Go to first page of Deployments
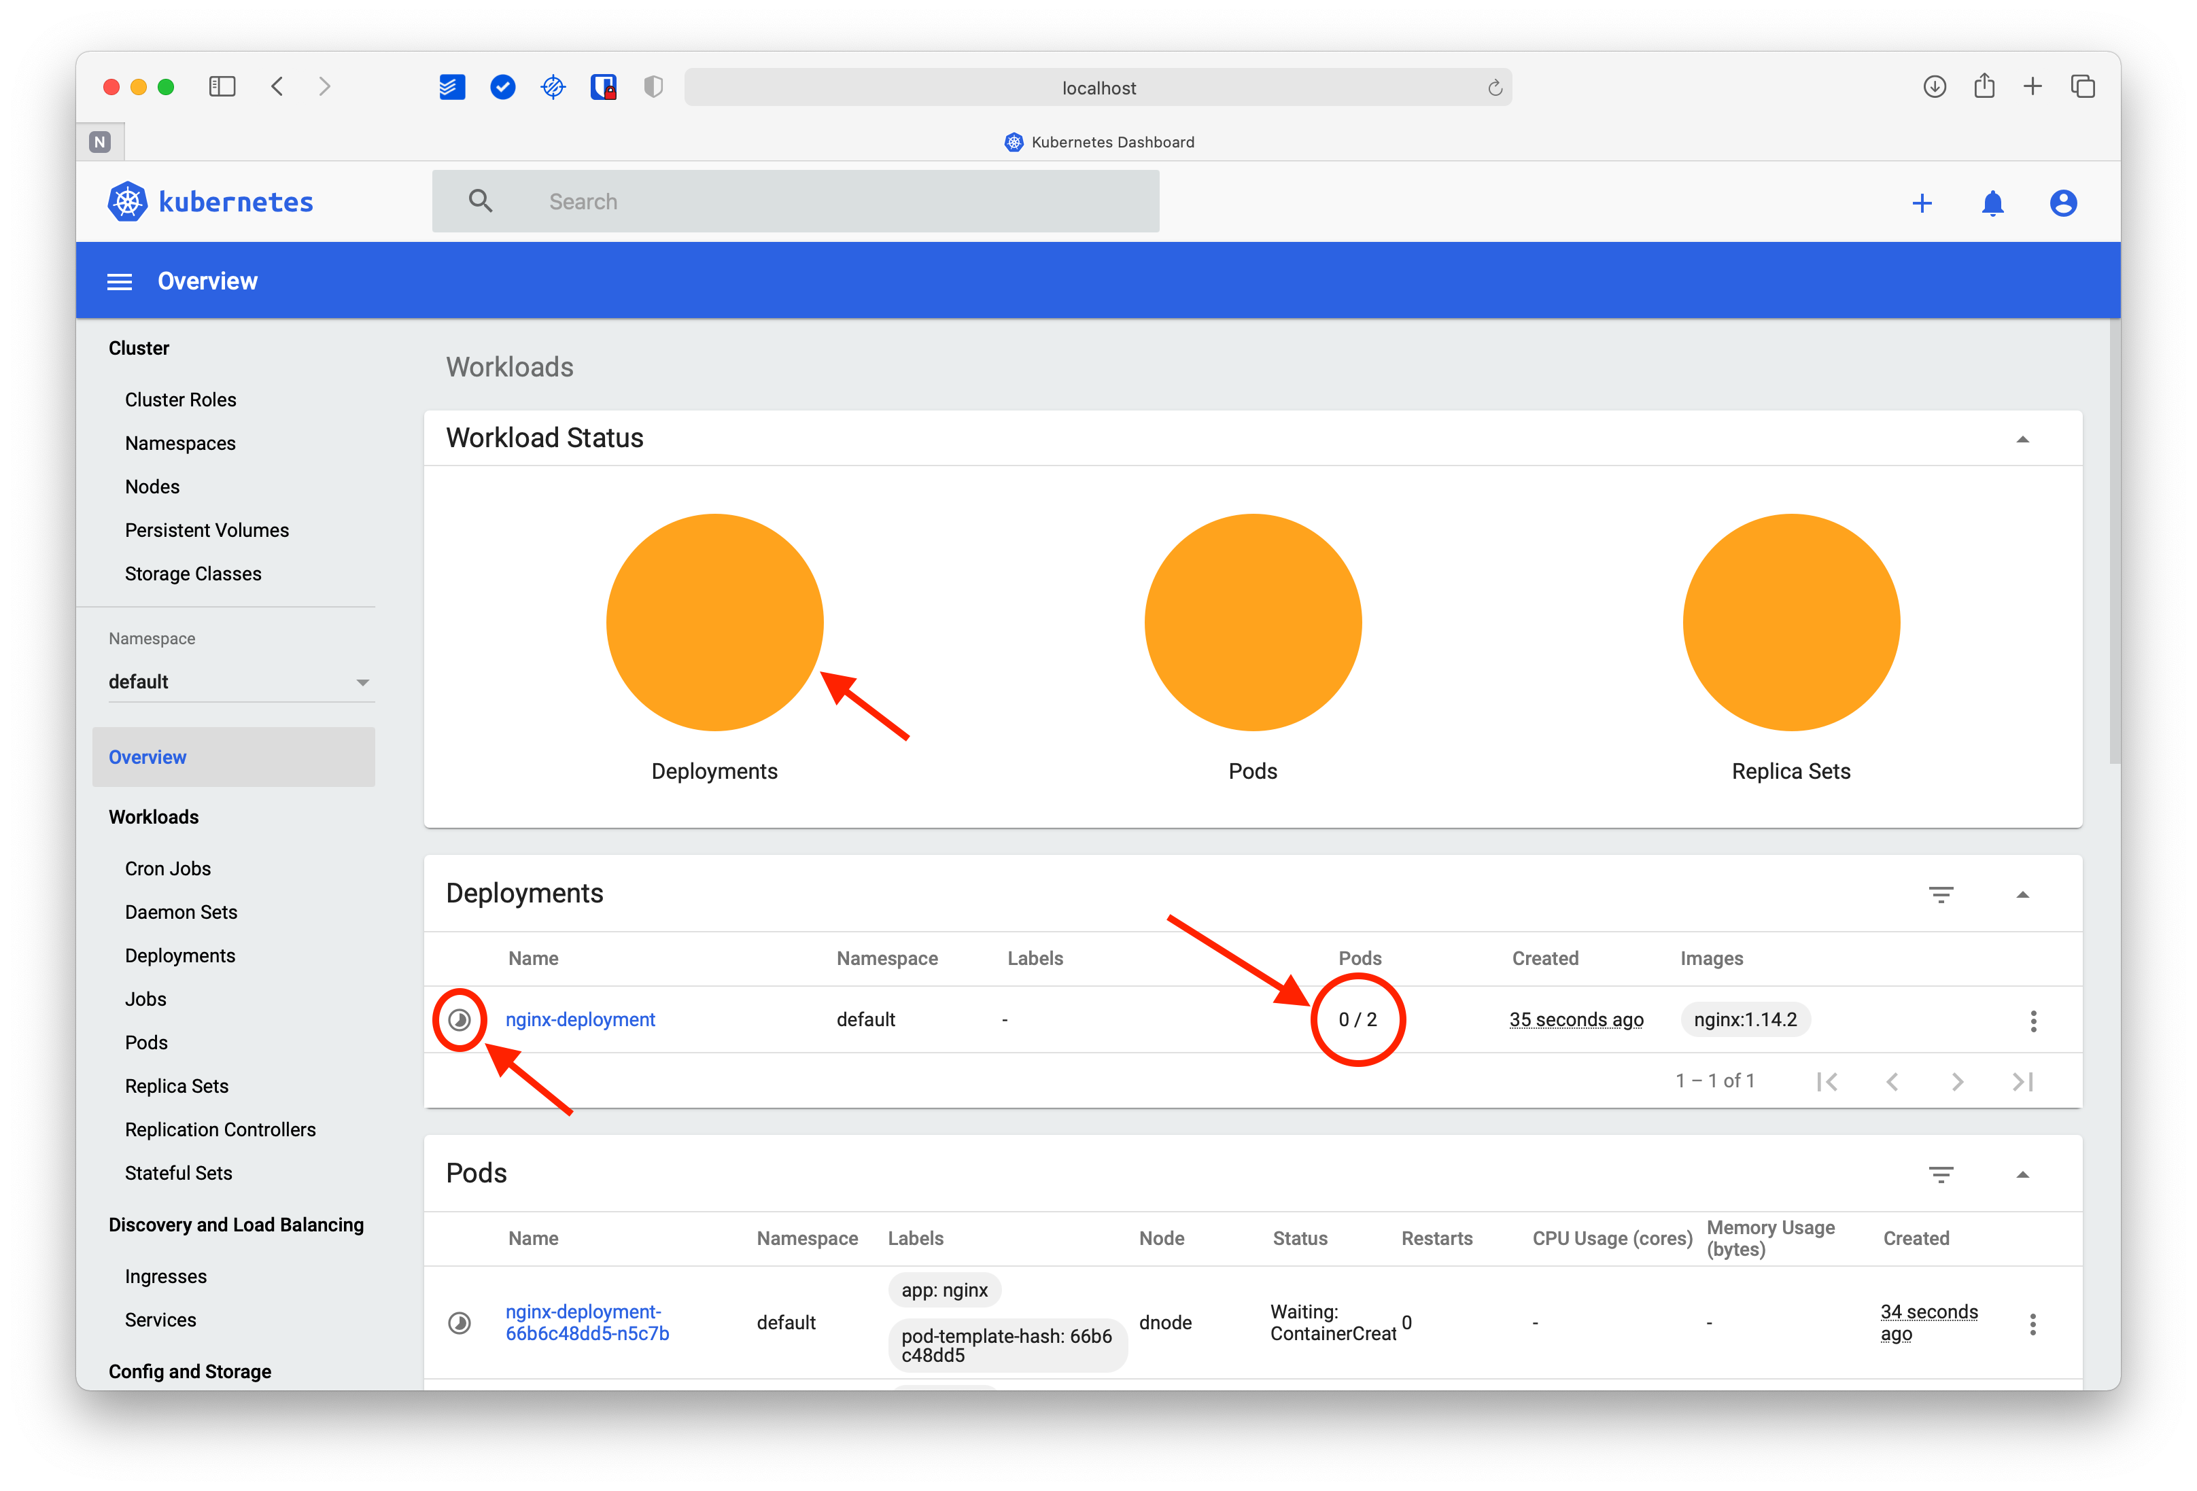The image size is (2197, 1491). (1827, 1081)
